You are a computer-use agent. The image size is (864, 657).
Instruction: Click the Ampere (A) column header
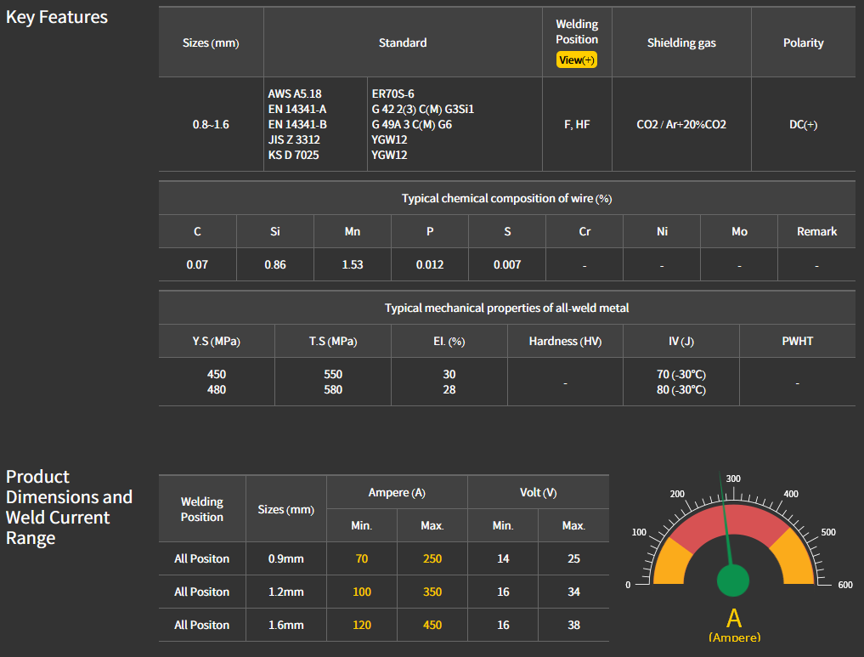pyautogui.click(x=397, y=493)
